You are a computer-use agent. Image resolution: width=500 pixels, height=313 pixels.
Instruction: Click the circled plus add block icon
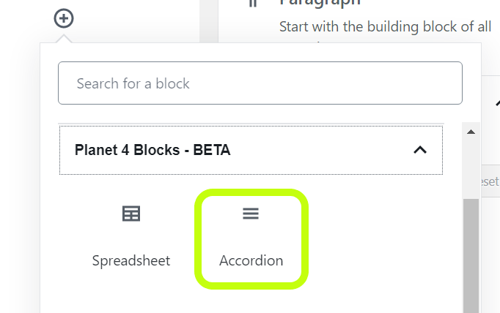64,18
